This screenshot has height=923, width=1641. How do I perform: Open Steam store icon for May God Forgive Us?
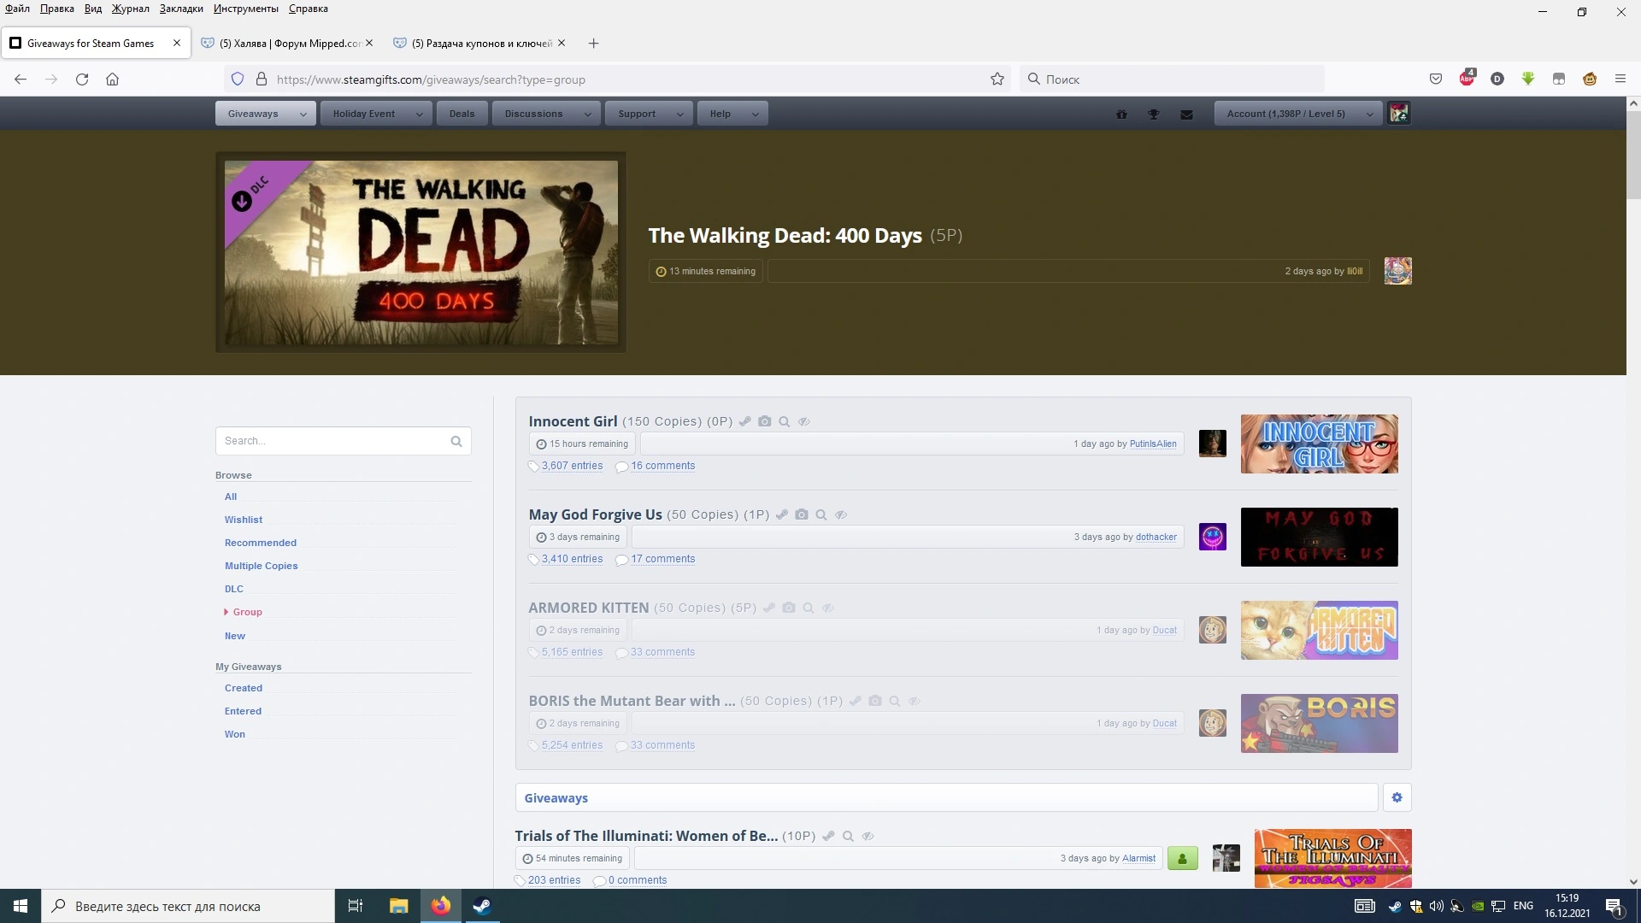782,514
